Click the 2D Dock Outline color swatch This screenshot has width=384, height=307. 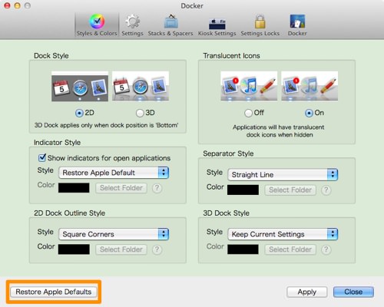pyautogui.click(x=74, y=249)
